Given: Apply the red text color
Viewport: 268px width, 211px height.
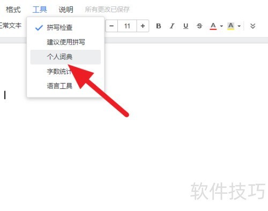Looking at the screenshot, I should click(x=213, y=26).
